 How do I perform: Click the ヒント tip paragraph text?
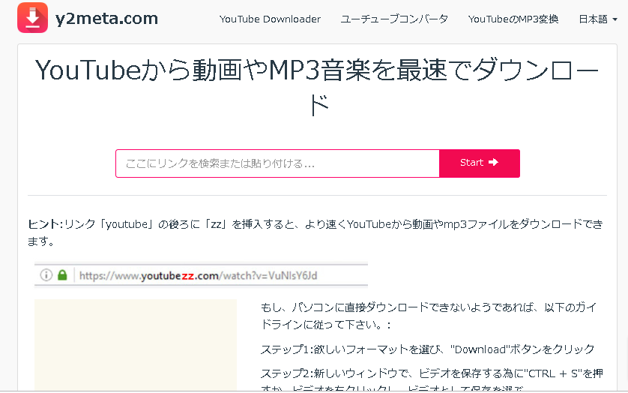[x=315, y=232]
